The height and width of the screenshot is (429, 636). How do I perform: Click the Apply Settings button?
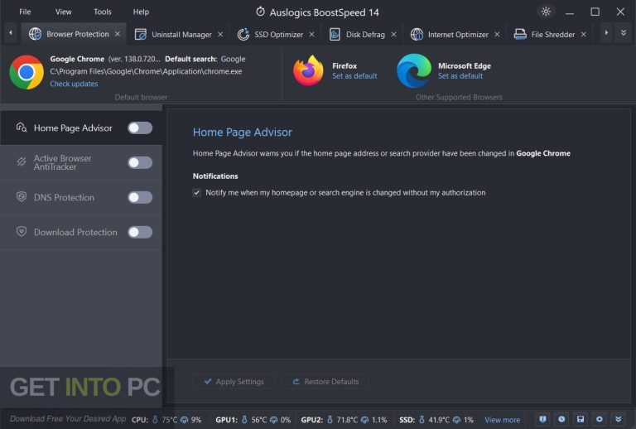coord(234,382)
